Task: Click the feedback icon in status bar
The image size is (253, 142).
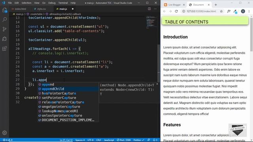Action: (149, 140)
